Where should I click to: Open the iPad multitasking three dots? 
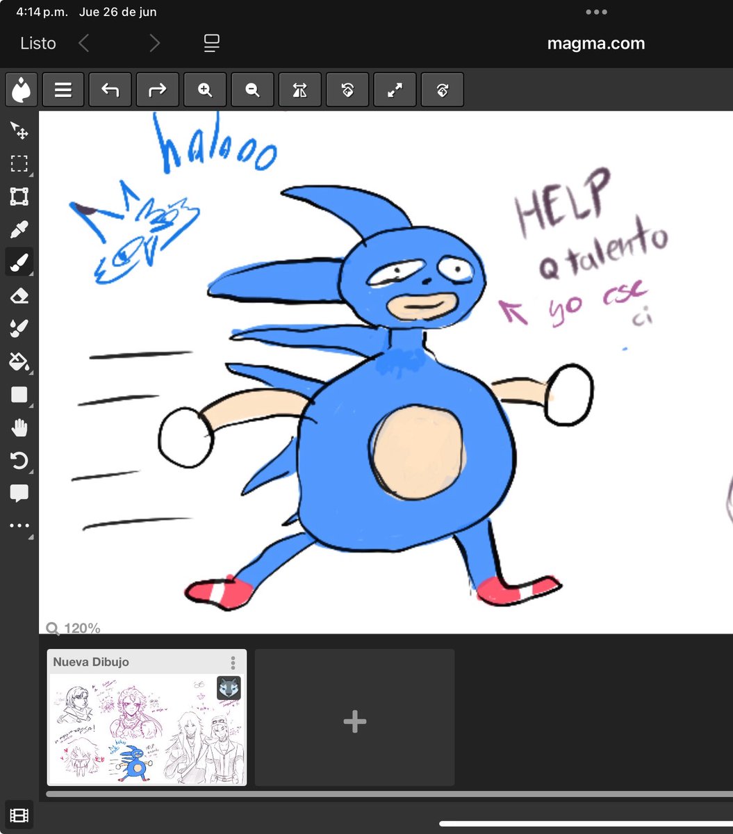tap(596, 12)
